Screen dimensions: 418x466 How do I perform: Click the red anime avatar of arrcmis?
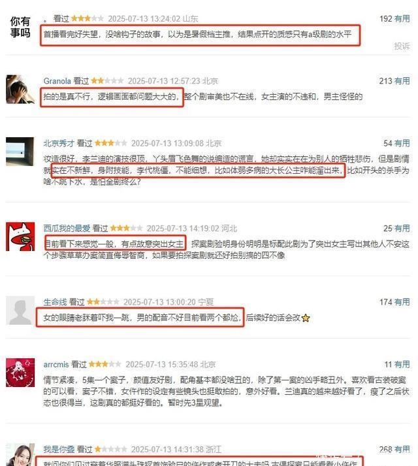20,373
